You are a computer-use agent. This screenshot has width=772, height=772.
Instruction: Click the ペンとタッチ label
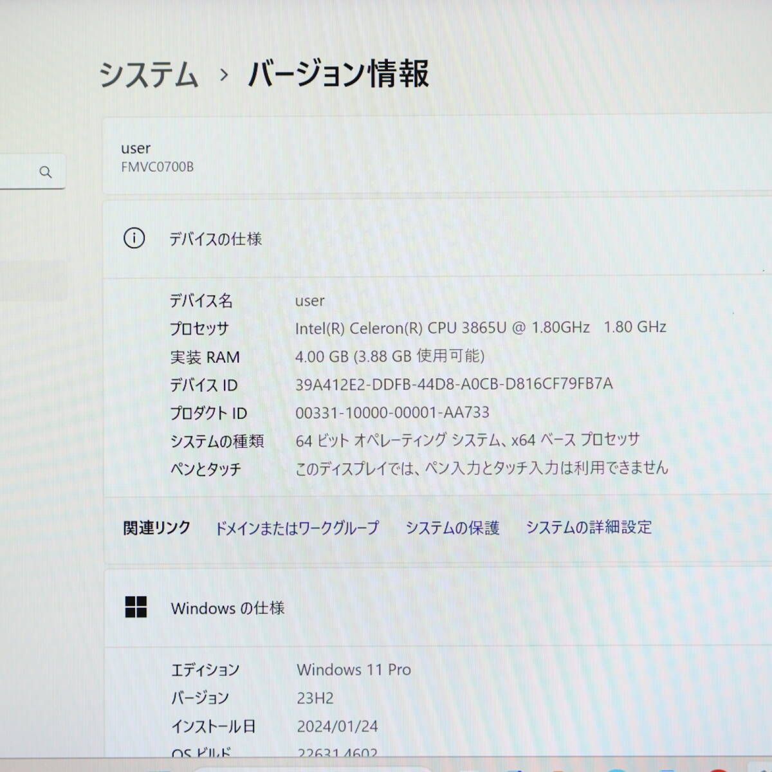(x=206, y=470)
